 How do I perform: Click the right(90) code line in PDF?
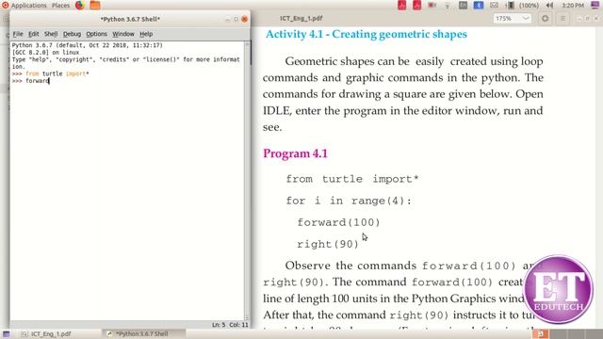tap(328, 244)
